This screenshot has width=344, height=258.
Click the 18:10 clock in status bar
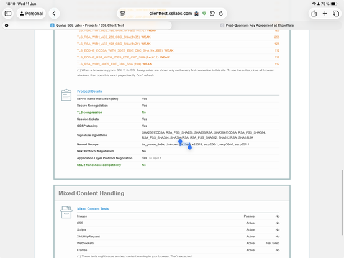pyautogui.click(x=11, y=4)
